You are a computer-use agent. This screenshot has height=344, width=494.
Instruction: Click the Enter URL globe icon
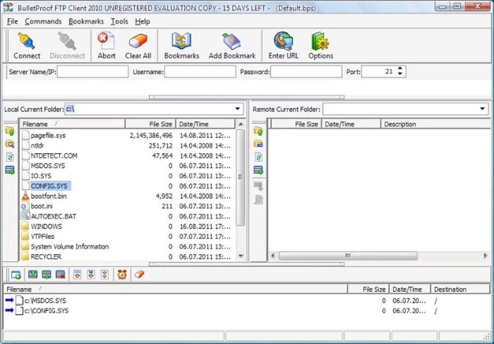[283, 41]
